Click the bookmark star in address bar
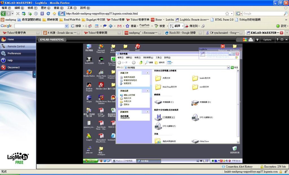 [x=227, y=14]
